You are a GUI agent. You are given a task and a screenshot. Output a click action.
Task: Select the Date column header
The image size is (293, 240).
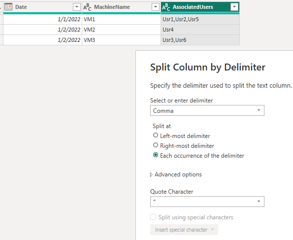tap(43, 7)
